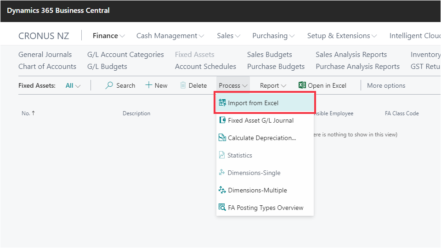Sort by the No. column header
The height and width of the screenshot is (248, 441).
[x=28, y=113]
